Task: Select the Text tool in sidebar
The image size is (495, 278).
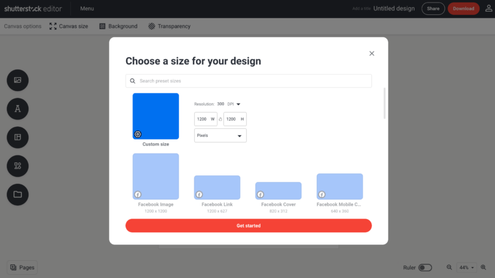Action: (17, 109)
